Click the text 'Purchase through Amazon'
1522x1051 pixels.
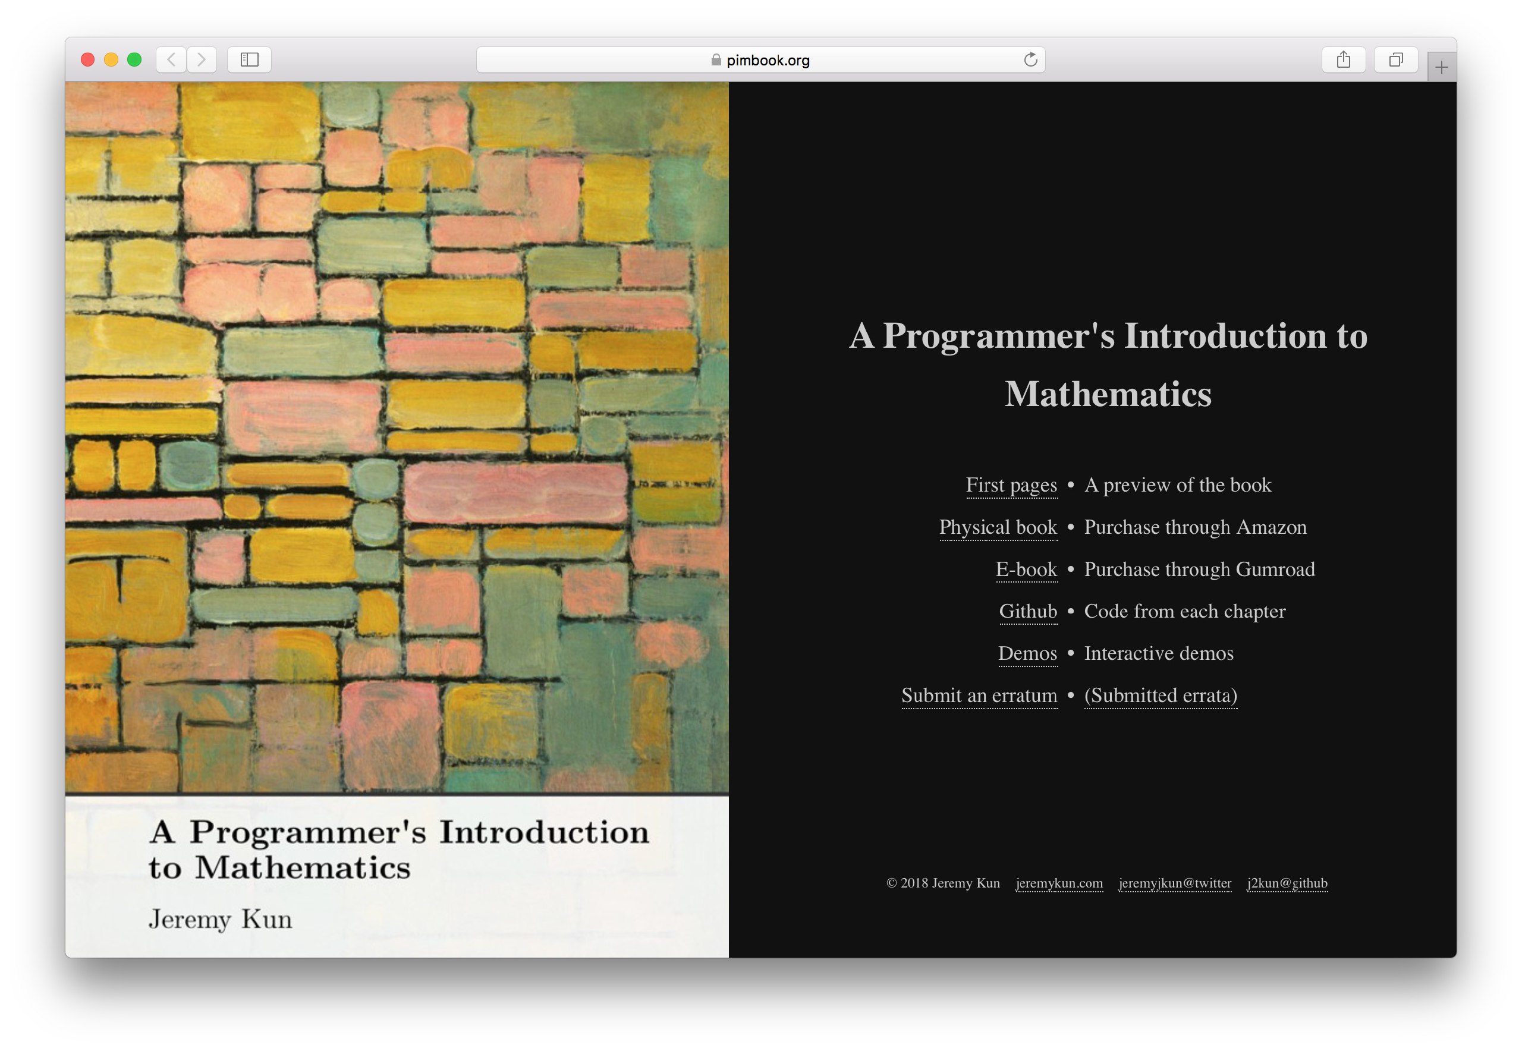[1196, 527]
